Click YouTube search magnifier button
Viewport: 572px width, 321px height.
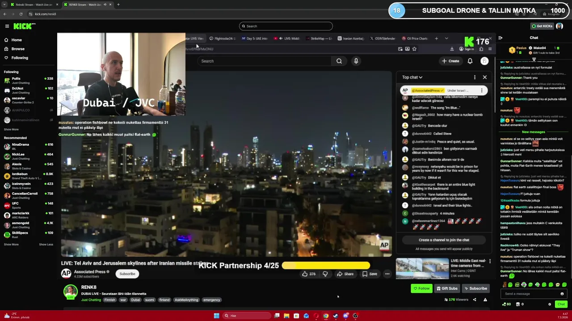pos(339,61)
